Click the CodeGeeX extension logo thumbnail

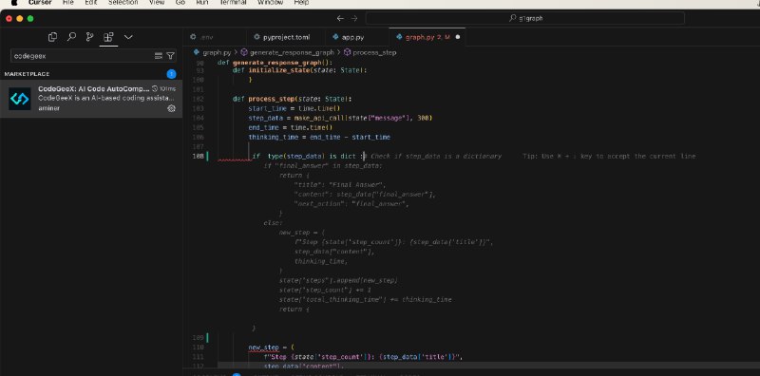click(x=20, y=99)
